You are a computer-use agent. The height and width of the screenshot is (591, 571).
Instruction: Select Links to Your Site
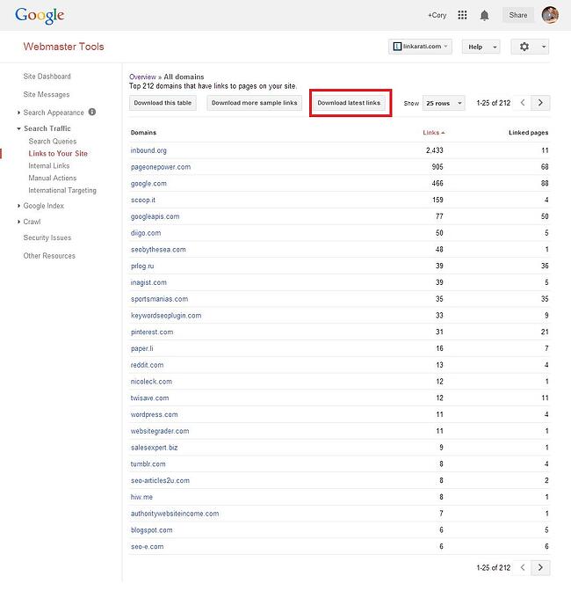(58, 153)
